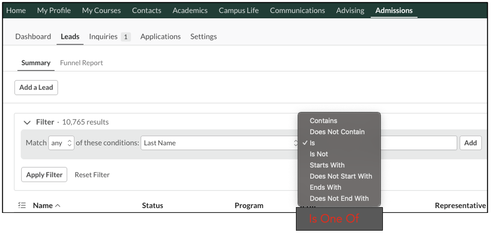Click the Add a Lead button
491x234 pixels.
[x=36, y=87]
